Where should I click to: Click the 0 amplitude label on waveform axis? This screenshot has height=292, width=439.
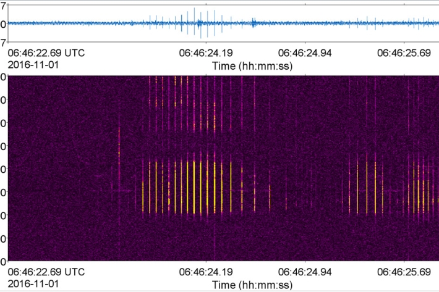[x=4, y=24]
